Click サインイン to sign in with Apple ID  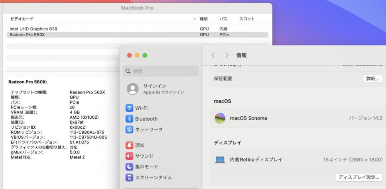(155, 86)
